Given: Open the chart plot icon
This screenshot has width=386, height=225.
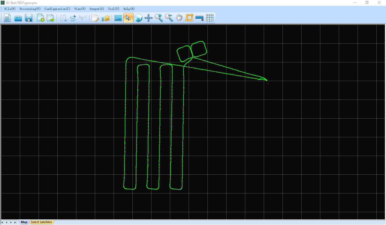Looking at the screenshot, I should [118, 18].
